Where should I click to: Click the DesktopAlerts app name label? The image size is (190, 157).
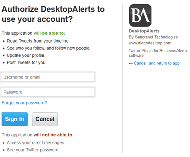[144, 31]
